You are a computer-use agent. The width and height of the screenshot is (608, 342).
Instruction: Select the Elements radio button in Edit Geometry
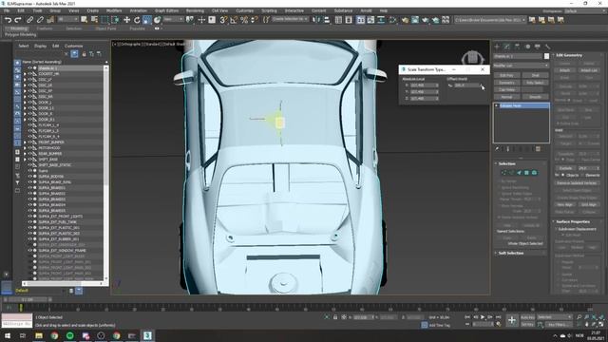(582, 175)
